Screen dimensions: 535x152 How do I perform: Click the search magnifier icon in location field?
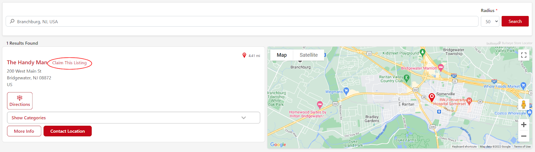12,21
